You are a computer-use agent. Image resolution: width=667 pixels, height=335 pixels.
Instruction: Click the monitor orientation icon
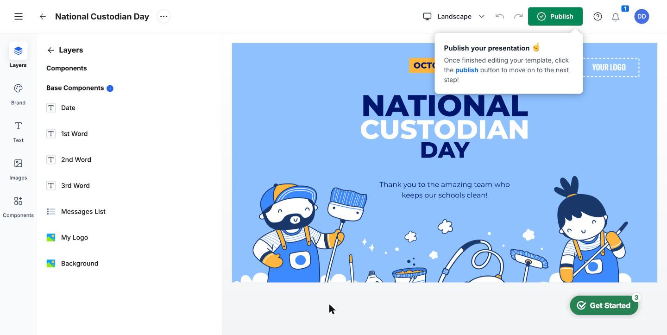point(427,17)
